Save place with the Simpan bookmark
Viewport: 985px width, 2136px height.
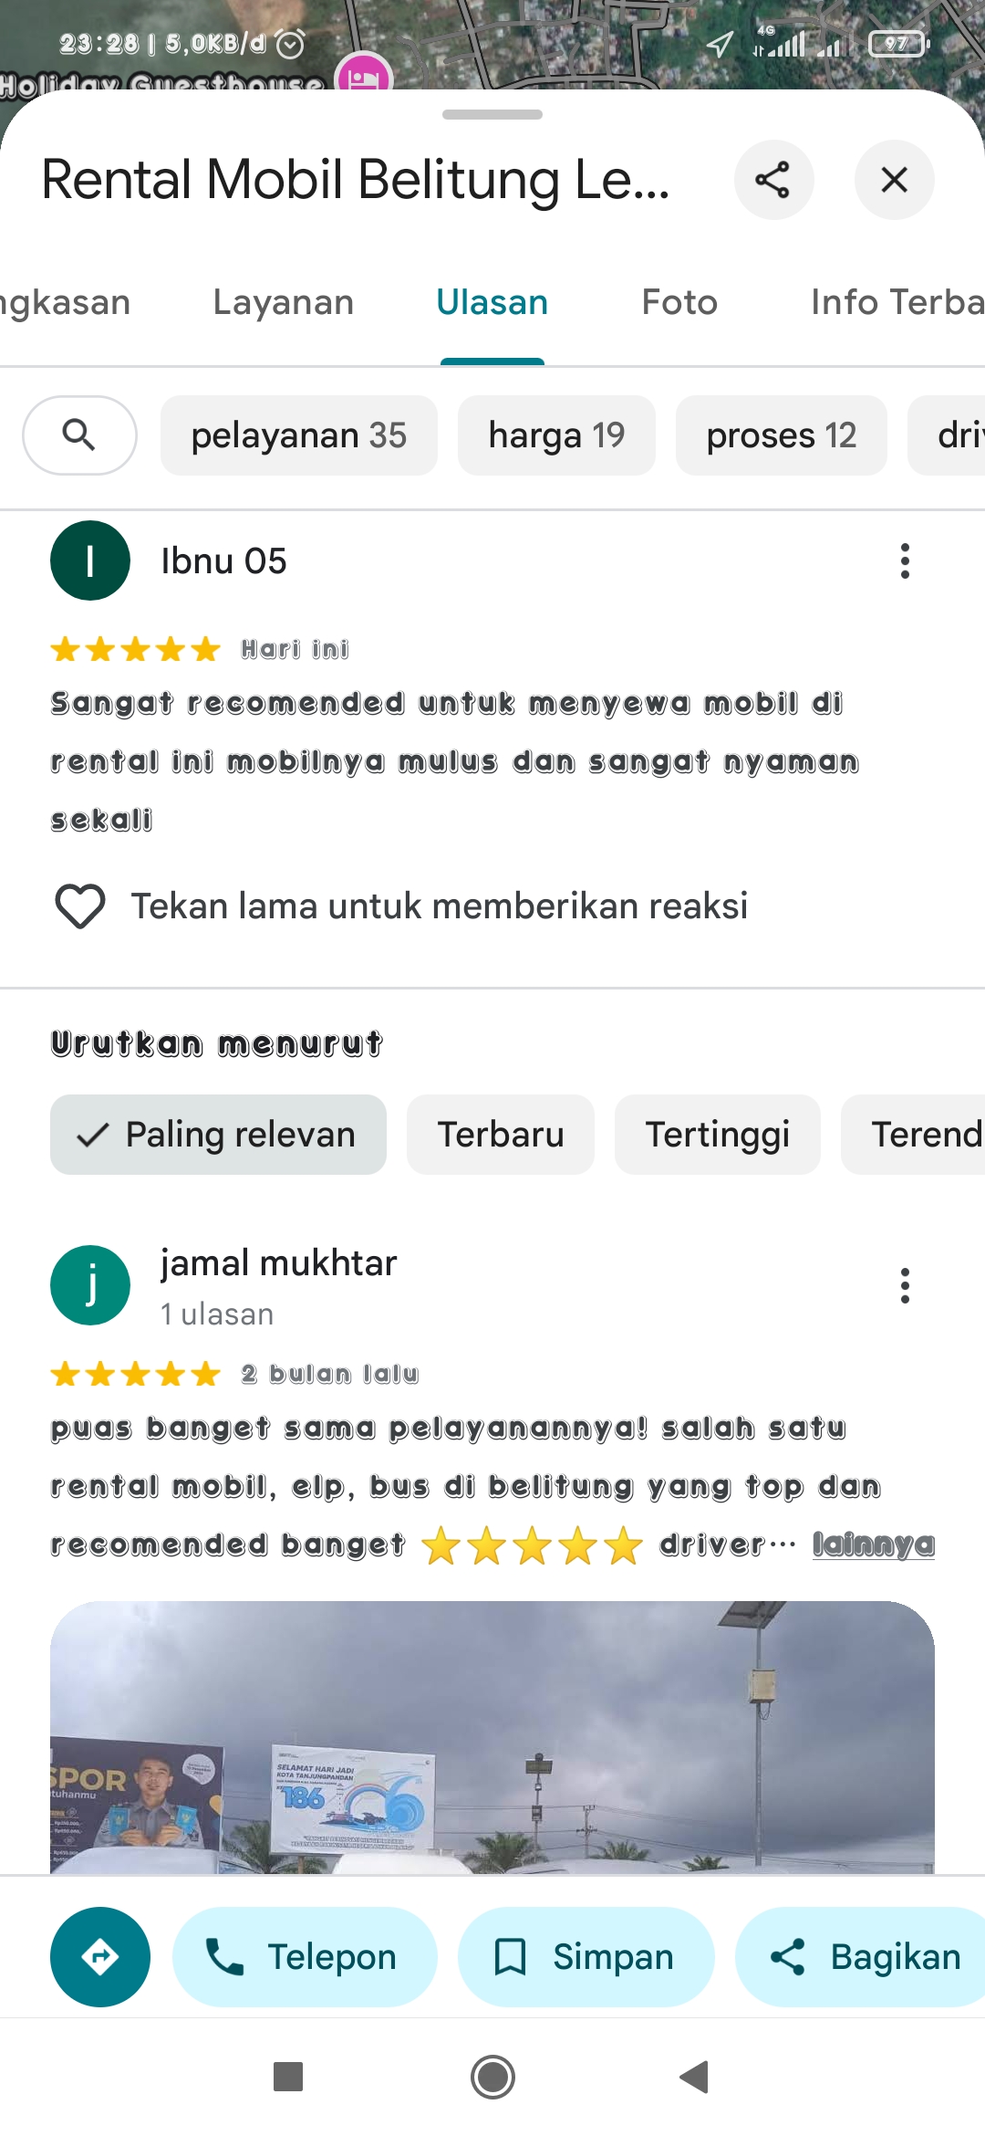pyautogui.click(x=586, y=1957)
